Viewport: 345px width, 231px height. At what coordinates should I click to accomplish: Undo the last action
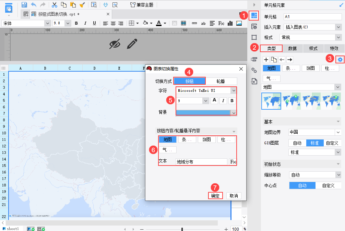[34, 5]
